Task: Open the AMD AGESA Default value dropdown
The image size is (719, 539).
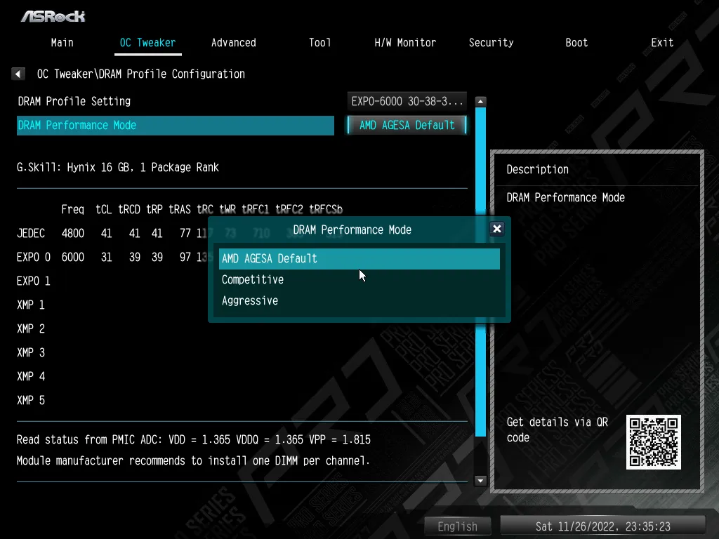Action: (x=407, y=125)
